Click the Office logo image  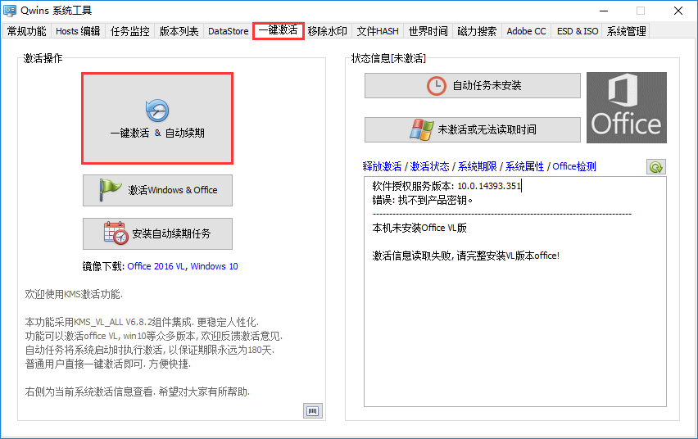coord(627,107)
